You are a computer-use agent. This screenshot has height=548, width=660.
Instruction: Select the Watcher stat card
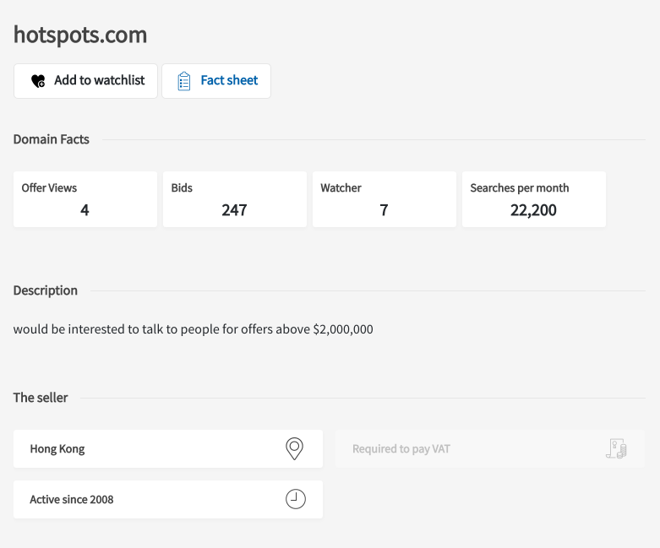coord(384,199)
